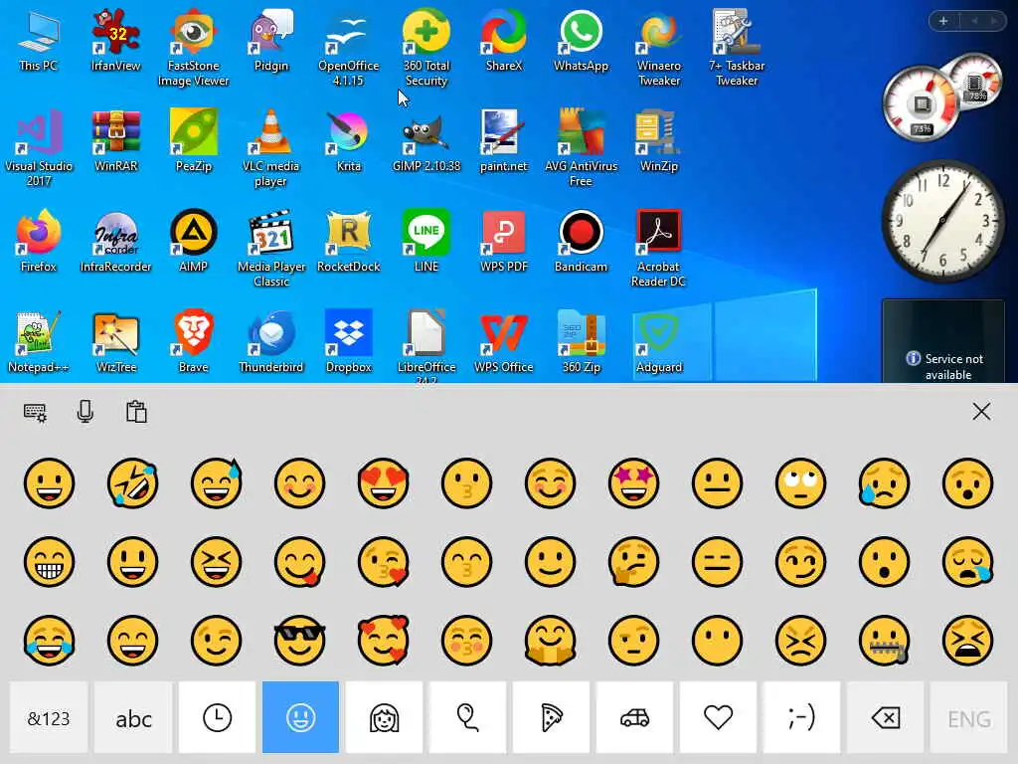Select Media Player Classic icon
Viewport: 1018px width, 764px height.
click(x=271, y=248)
